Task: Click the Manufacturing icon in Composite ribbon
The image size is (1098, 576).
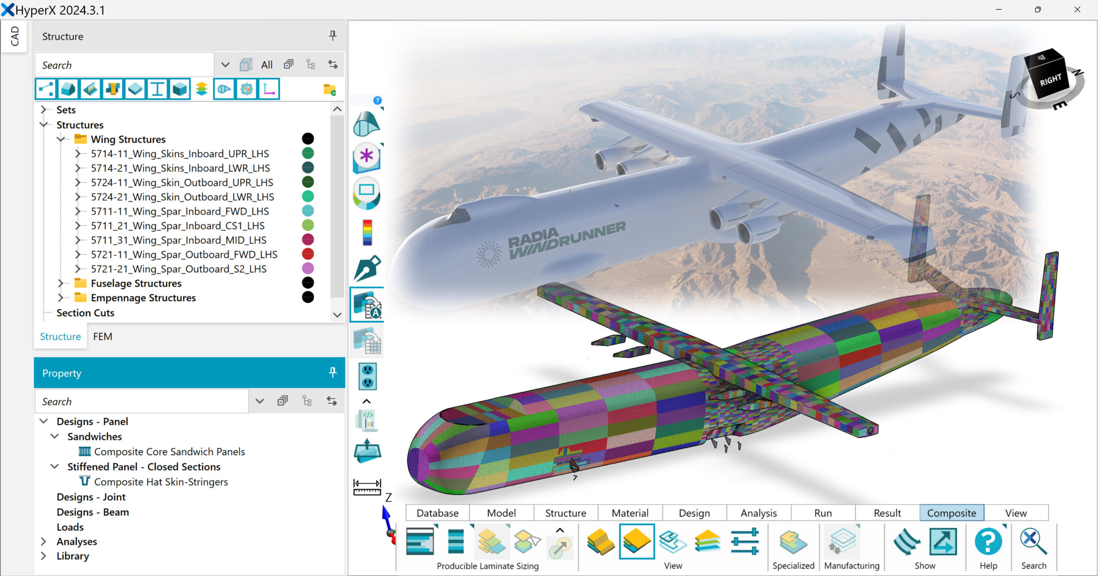Action: (x=842, y=542)
